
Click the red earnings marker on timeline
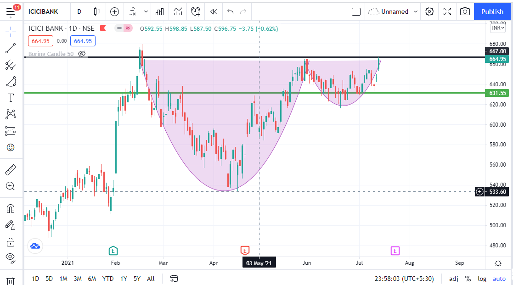[245, 250]
